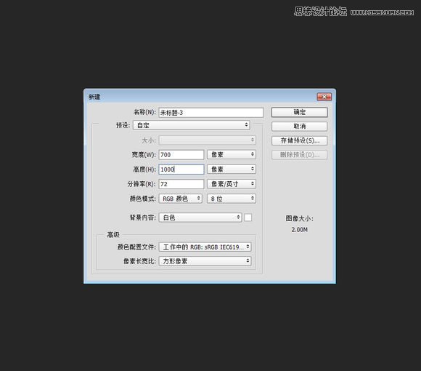
Task: Open the disabled 大小 size dropdown
Action: point(208,140)
